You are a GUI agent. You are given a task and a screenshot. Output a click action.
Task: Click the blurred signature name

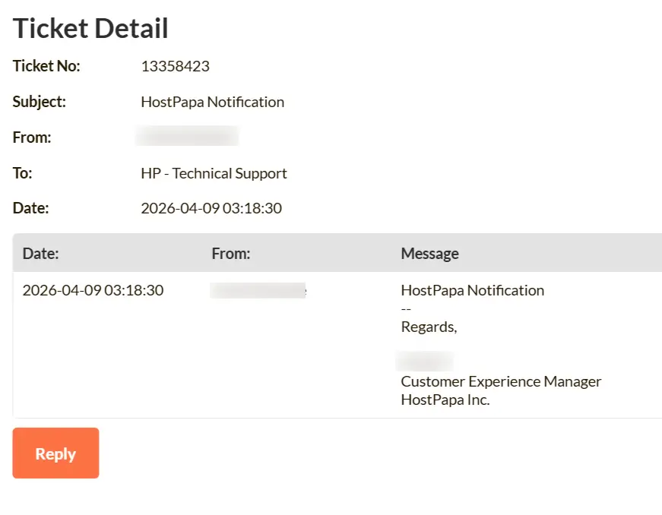coord(425,362)
